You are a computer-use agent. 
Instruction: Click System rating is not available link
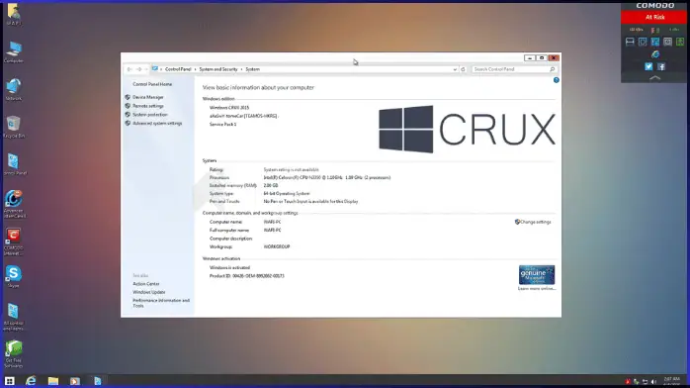click(x=292, y=169)
